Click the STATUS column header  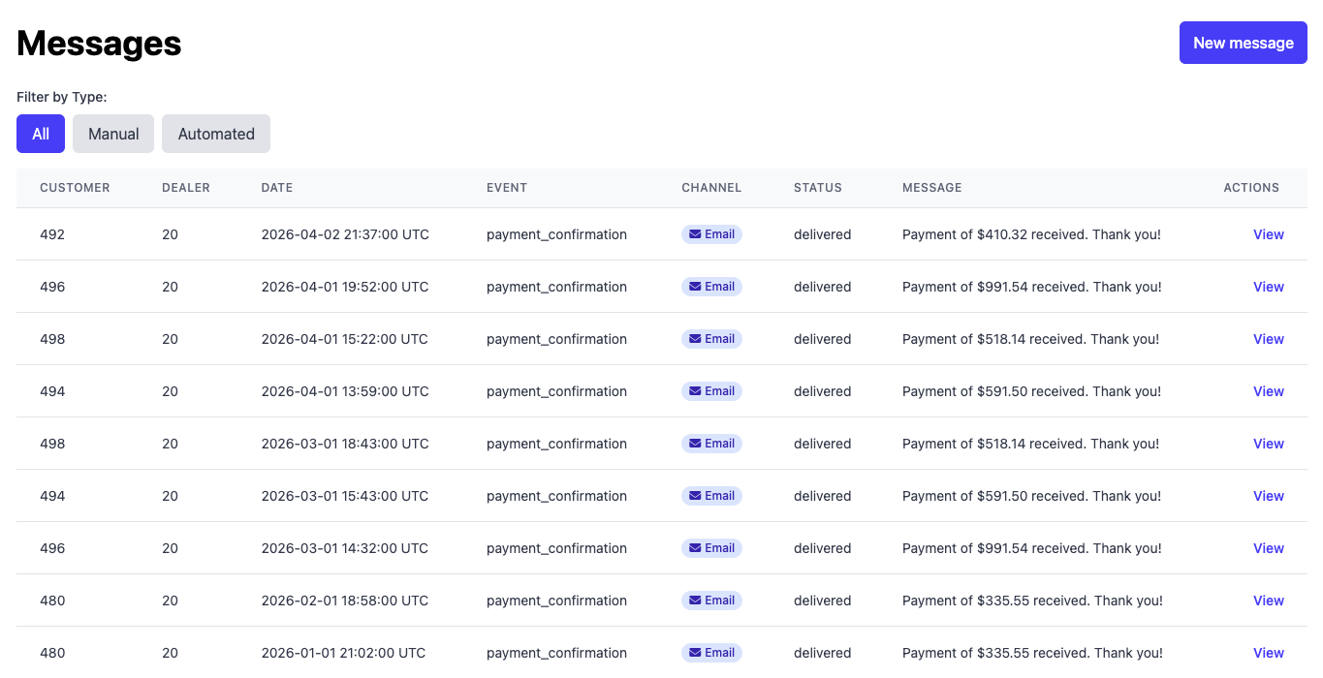(x=817, y=188)
